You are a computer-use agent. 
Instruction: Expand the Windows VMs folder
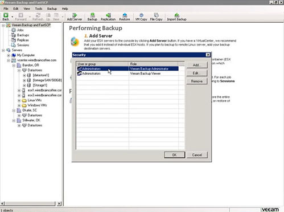coord(19,105)
